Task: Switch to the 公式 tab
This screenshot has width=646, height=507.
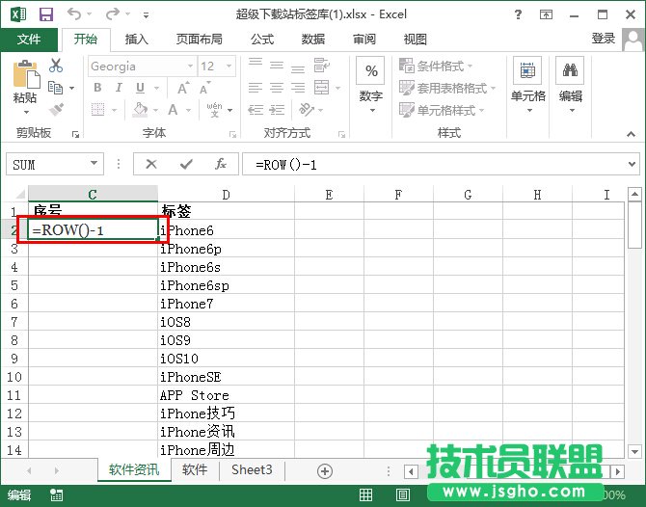Action: [x=262, y=40]
